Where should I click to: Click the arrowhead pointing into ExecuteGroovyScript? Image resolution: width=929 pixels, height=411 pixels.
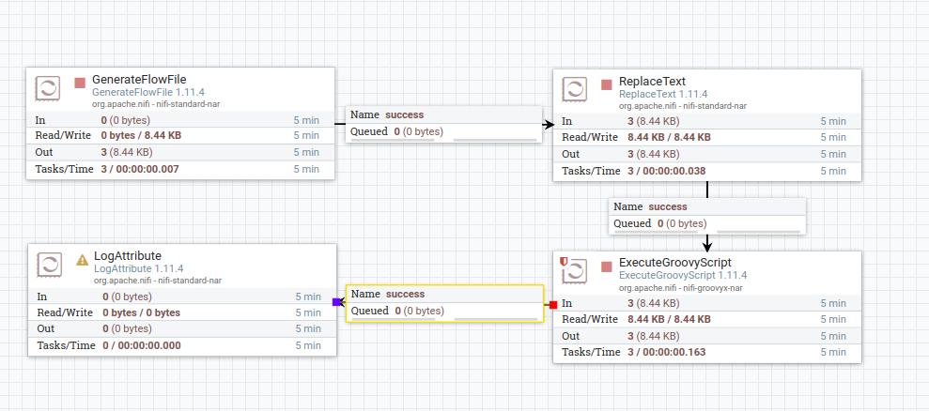point(707,246)
